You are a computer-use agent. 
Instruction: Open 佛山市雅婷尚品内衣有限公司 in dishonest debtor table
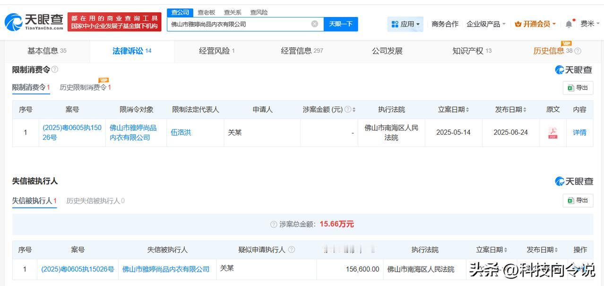pyautogui.click(x=166, y=269)
